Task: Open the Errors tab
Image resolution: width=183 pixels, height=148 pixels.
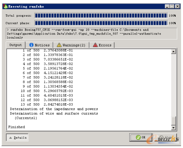Action: click(x=102, y=45)
